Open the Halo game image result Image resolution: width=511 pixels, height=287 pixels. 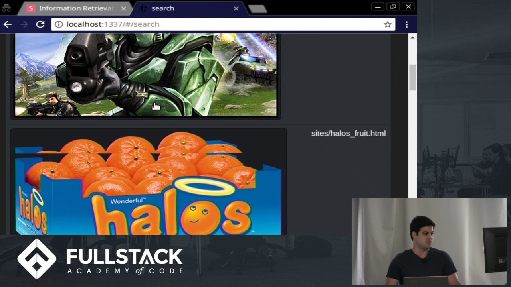pos(146,75)
